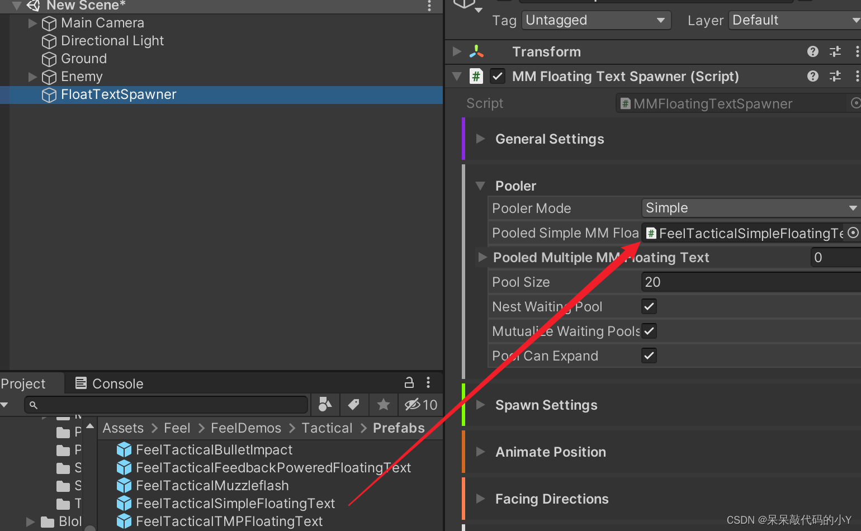Switch to the Console tab
This screenshot has height=531, width=861.
pyautogui.click(x=110, y=383)
